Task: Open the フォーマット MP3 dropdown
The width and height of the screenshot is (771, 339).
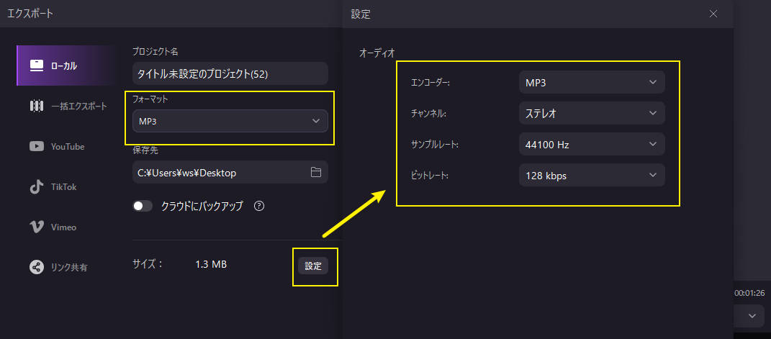Action: pyautogui.click(x=230, y=121)
